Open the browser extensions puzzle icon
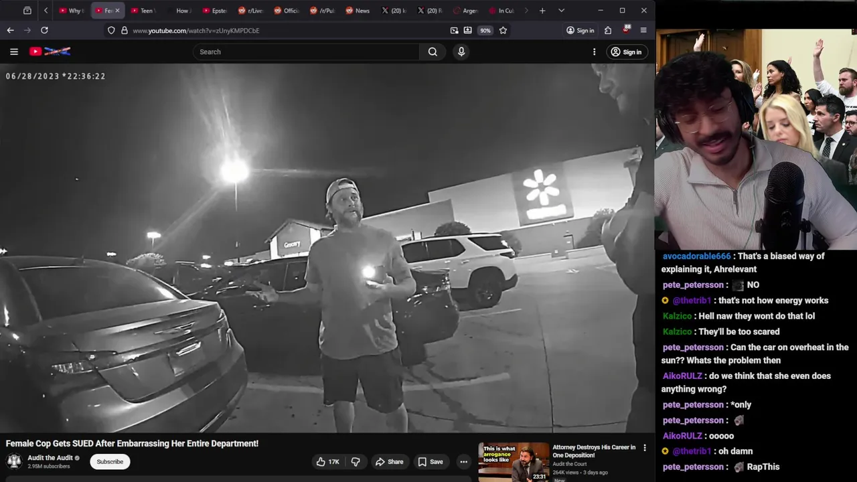This screenshot has height=482, width=857. click(608, 30)
